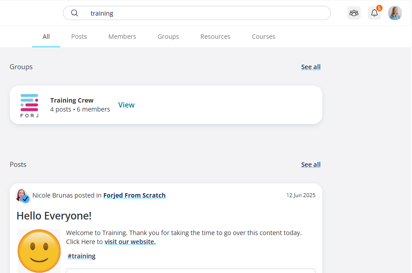Switch to the Courses tab
Screen dimensions: 412x273
click(263, 37)
